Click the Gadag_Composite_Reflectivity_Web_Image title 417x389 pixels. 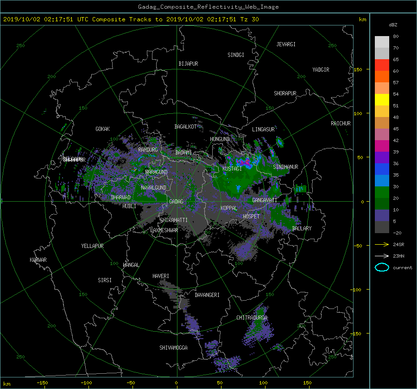(x=208, y=7)
